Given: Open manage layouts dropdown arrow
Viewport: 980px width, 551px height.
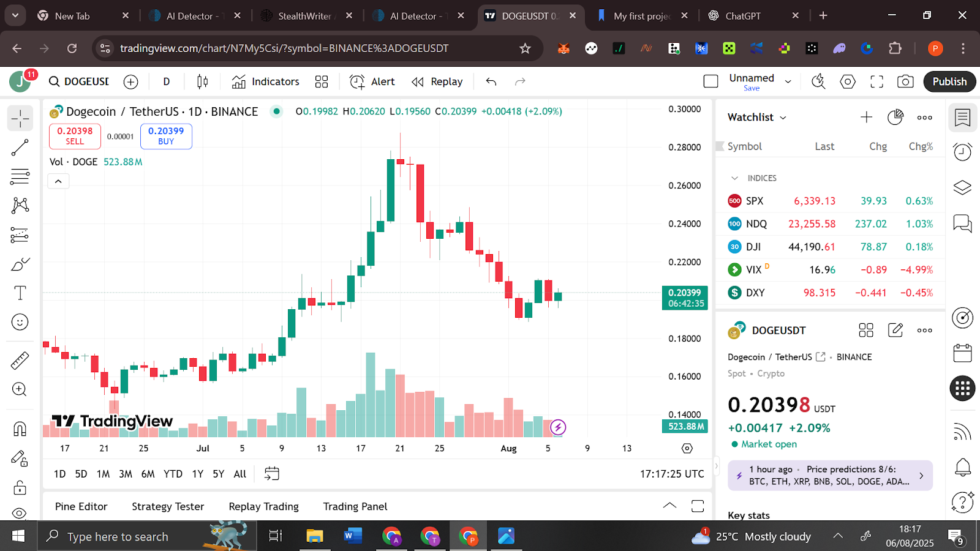Looking at the screenshot, I should pyautogui.click(x=788, y=81).
